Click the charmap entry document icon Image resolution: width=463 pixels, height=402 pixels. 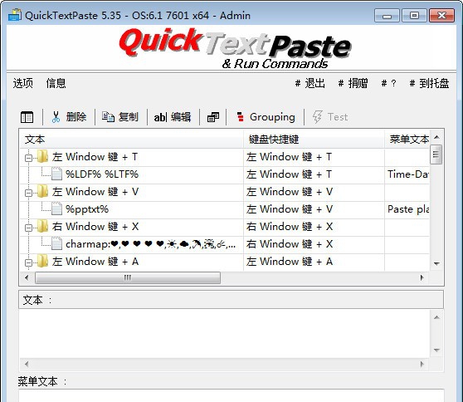tap(56, 243)
